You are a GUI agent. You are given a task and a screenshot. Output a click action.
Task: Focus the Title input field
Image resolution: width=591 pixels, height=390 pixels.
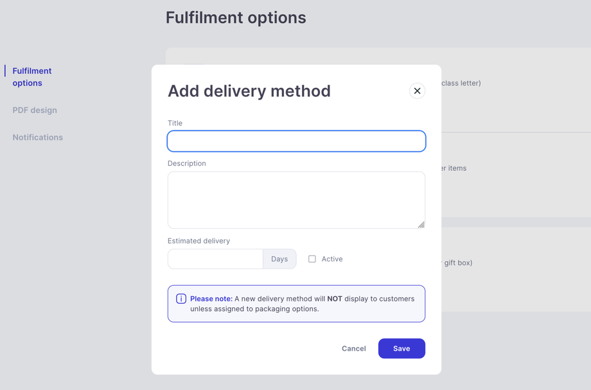pyautogui.click(x=296, y=141)
